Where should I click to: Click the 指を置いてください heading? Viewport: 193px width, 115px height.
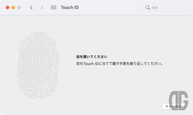(x=92, y=57)
